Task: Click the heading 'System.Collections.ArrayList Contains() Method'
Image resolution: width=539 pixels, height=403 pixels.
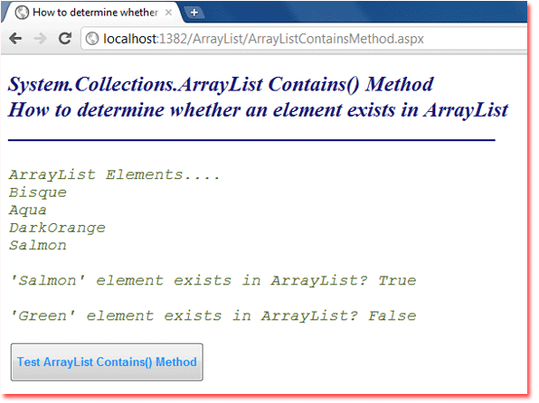Action: pyautogui.click(x=221, y=84)
